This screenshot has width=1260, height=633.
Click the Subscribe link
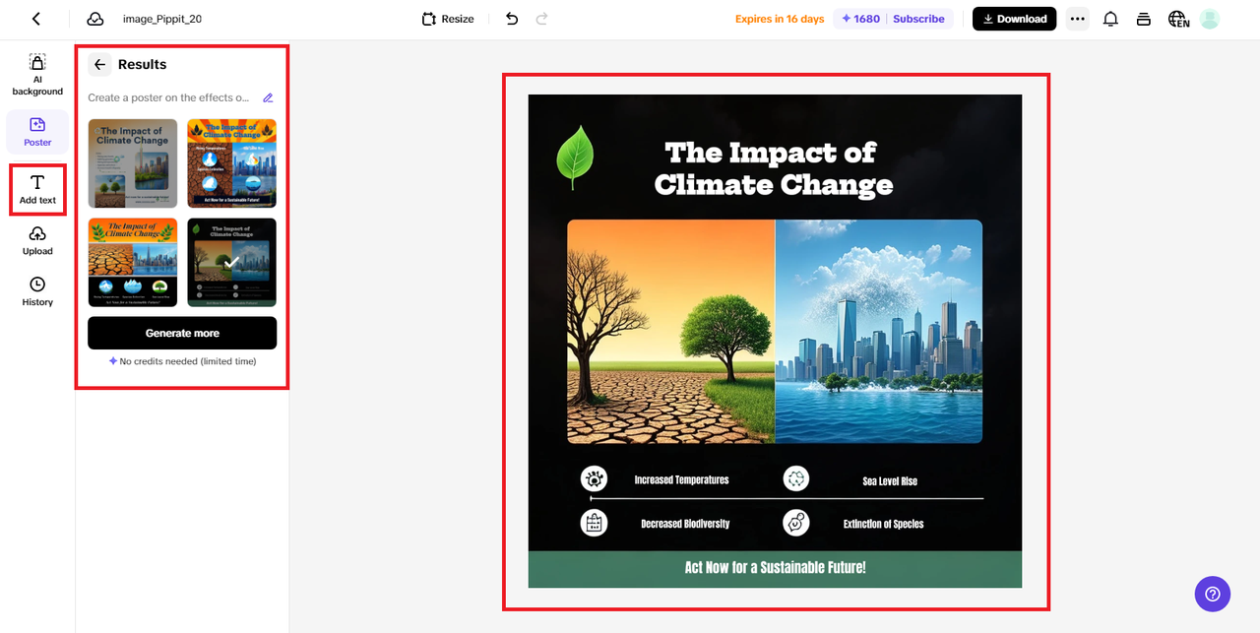918,18
